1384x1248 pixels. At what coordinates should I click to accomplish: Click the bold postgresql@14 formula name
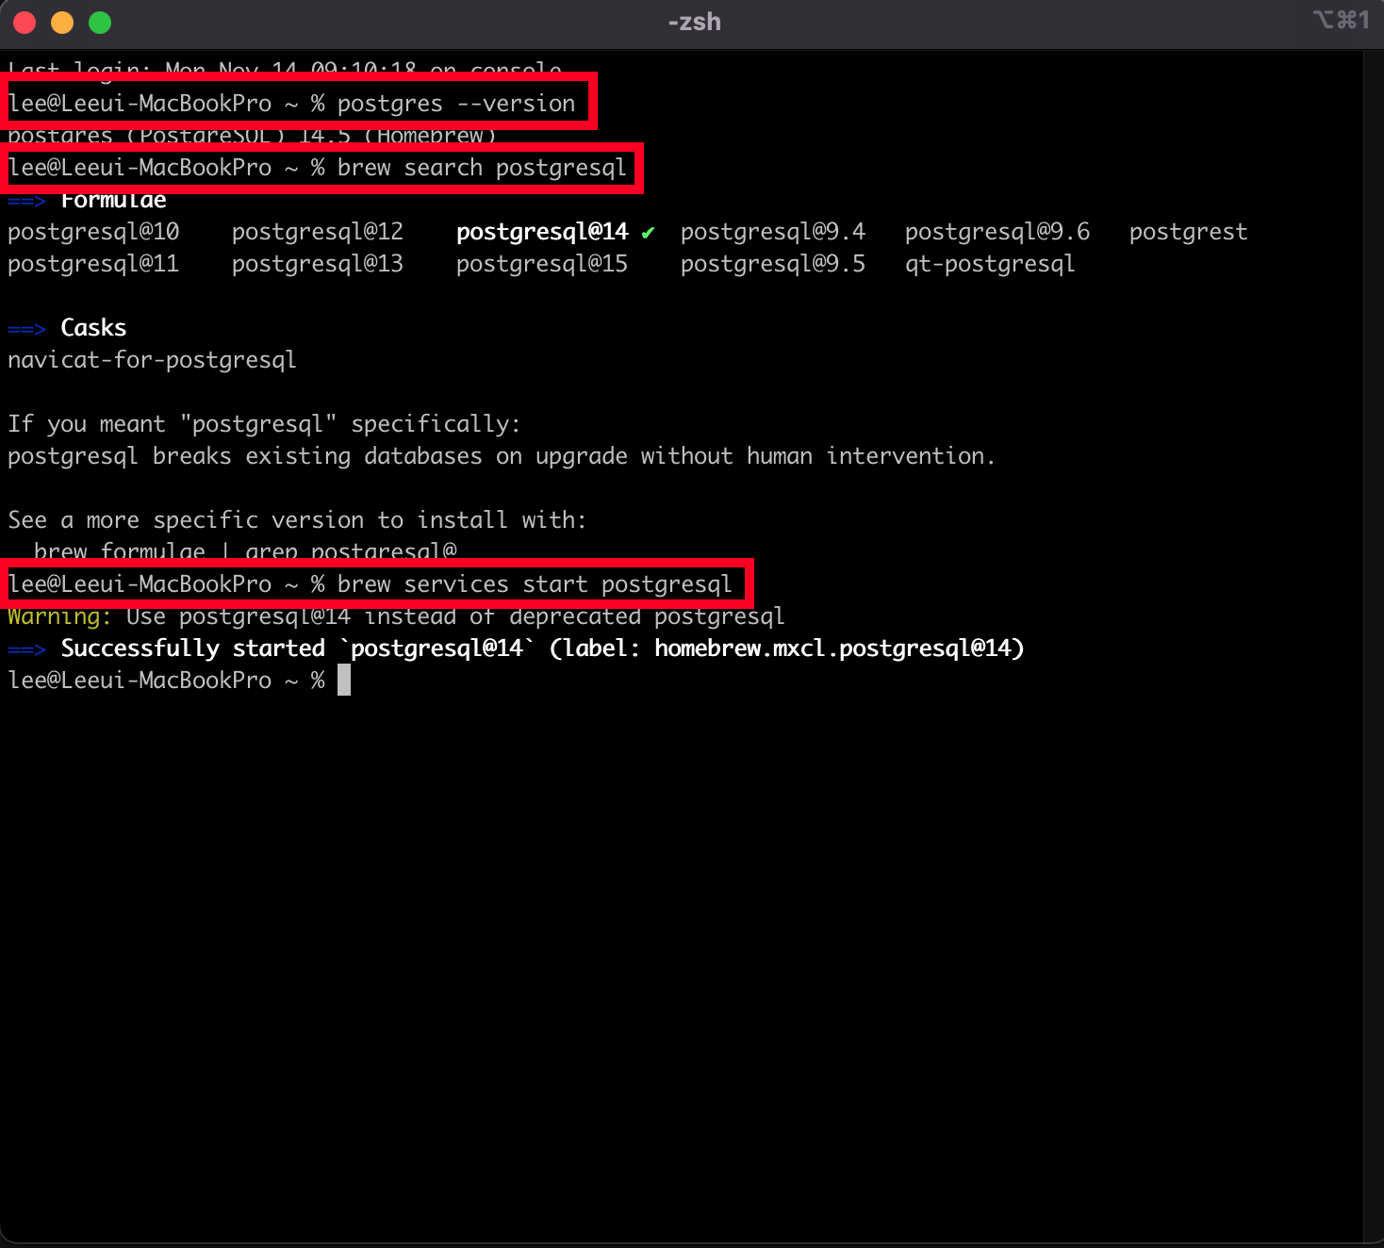pos(542,232)
